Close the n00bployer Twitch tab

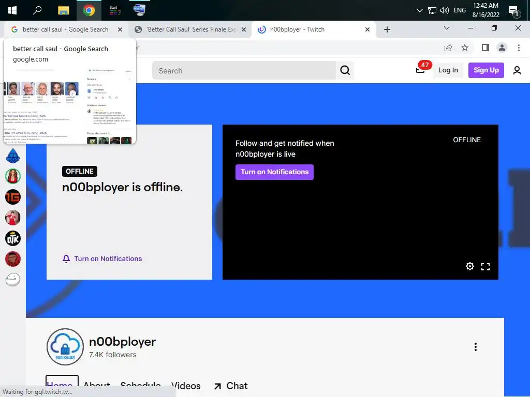(x=367, y=29)
